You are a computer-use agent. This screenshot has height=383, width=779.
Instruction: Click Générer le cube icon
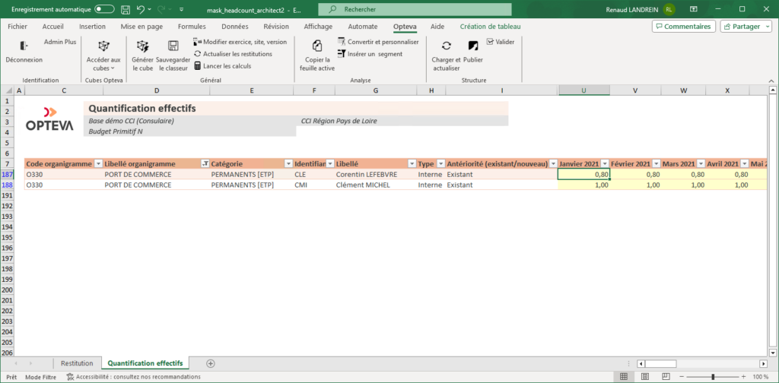click(142, 46)
